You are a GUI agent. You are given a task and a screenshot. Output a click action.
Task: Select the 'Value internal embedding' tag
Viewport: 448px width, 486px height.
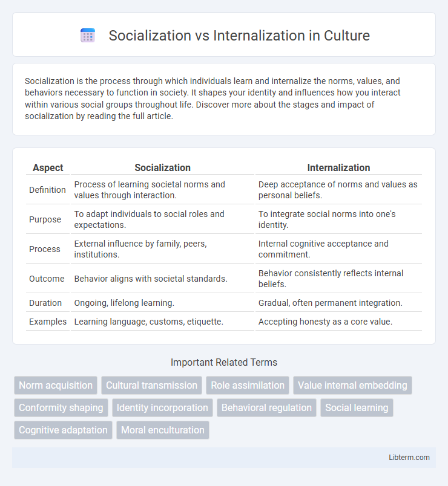[352, 385]
